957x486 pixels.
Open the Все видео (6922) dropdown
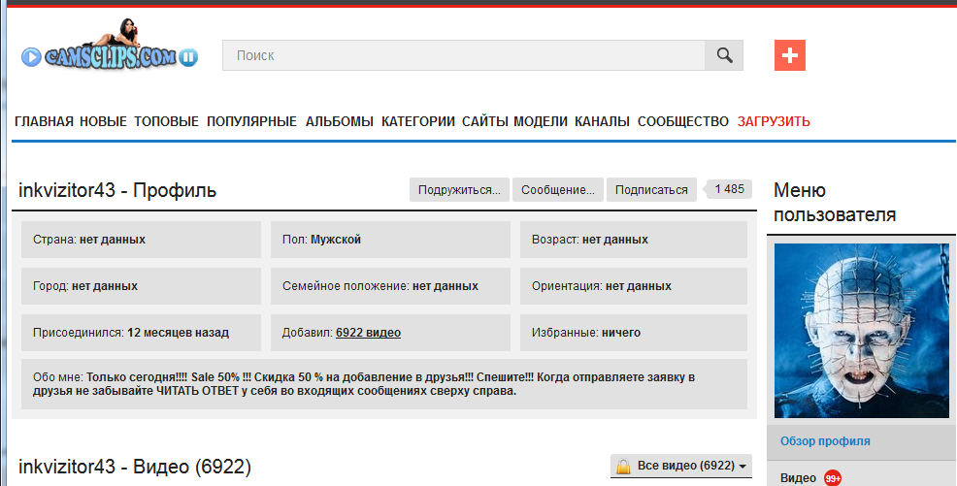click(692, 467)
